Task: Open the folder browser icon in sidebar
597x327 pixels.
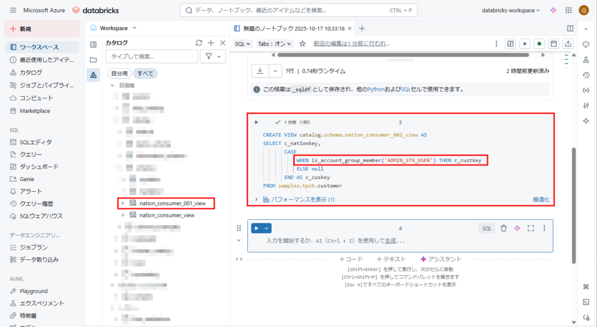Action: (x=93, y=59)
